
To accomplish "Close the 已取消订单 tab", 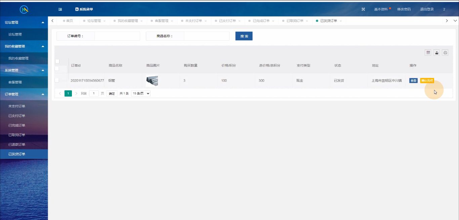I will tap(307, 21).
